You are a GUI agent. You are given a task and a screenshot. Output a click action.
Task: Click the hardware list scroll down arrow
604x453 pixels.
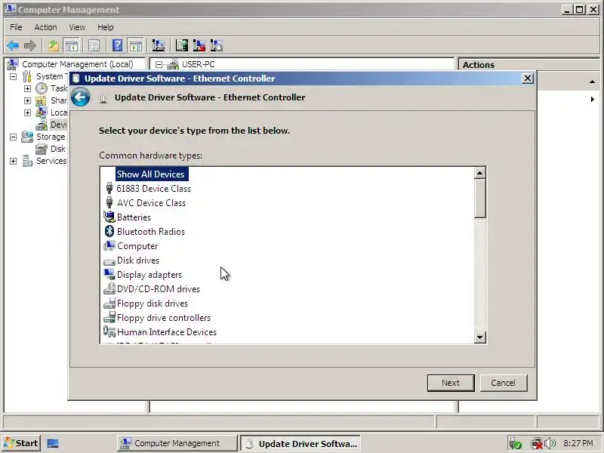[479, 337]
